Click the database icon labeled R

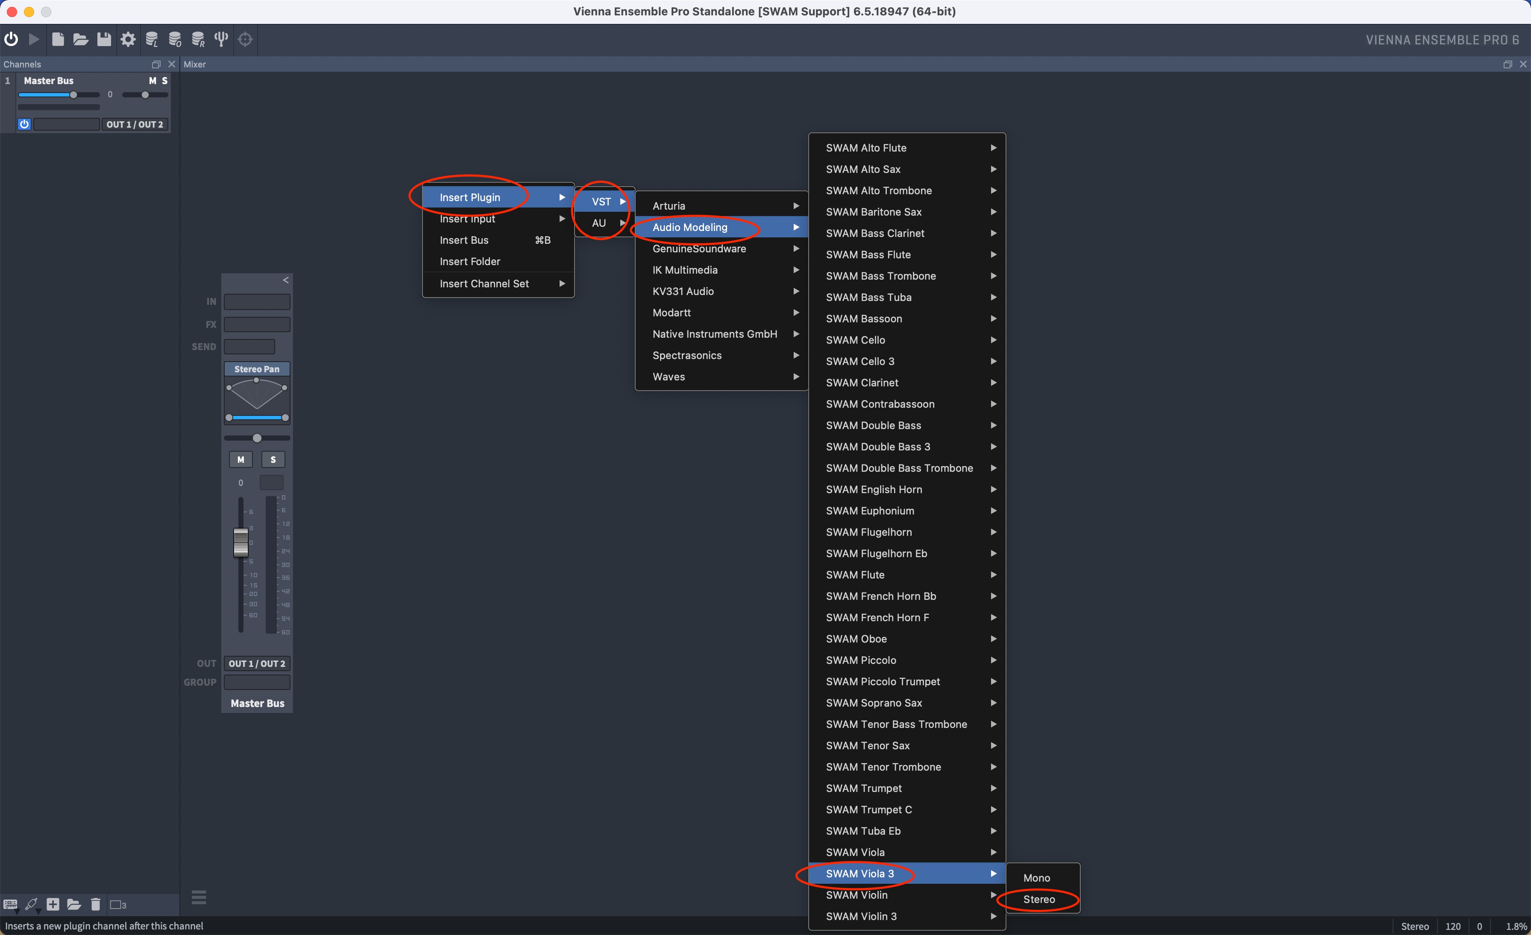click(198, 39)
